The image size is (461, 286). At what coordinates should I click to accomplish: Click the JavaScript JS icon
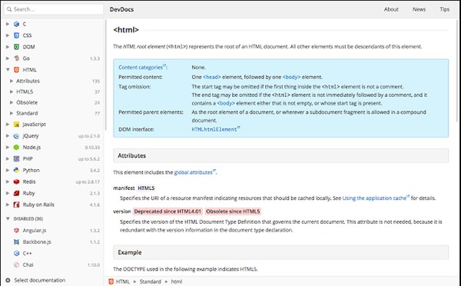[x=16, y=125]
